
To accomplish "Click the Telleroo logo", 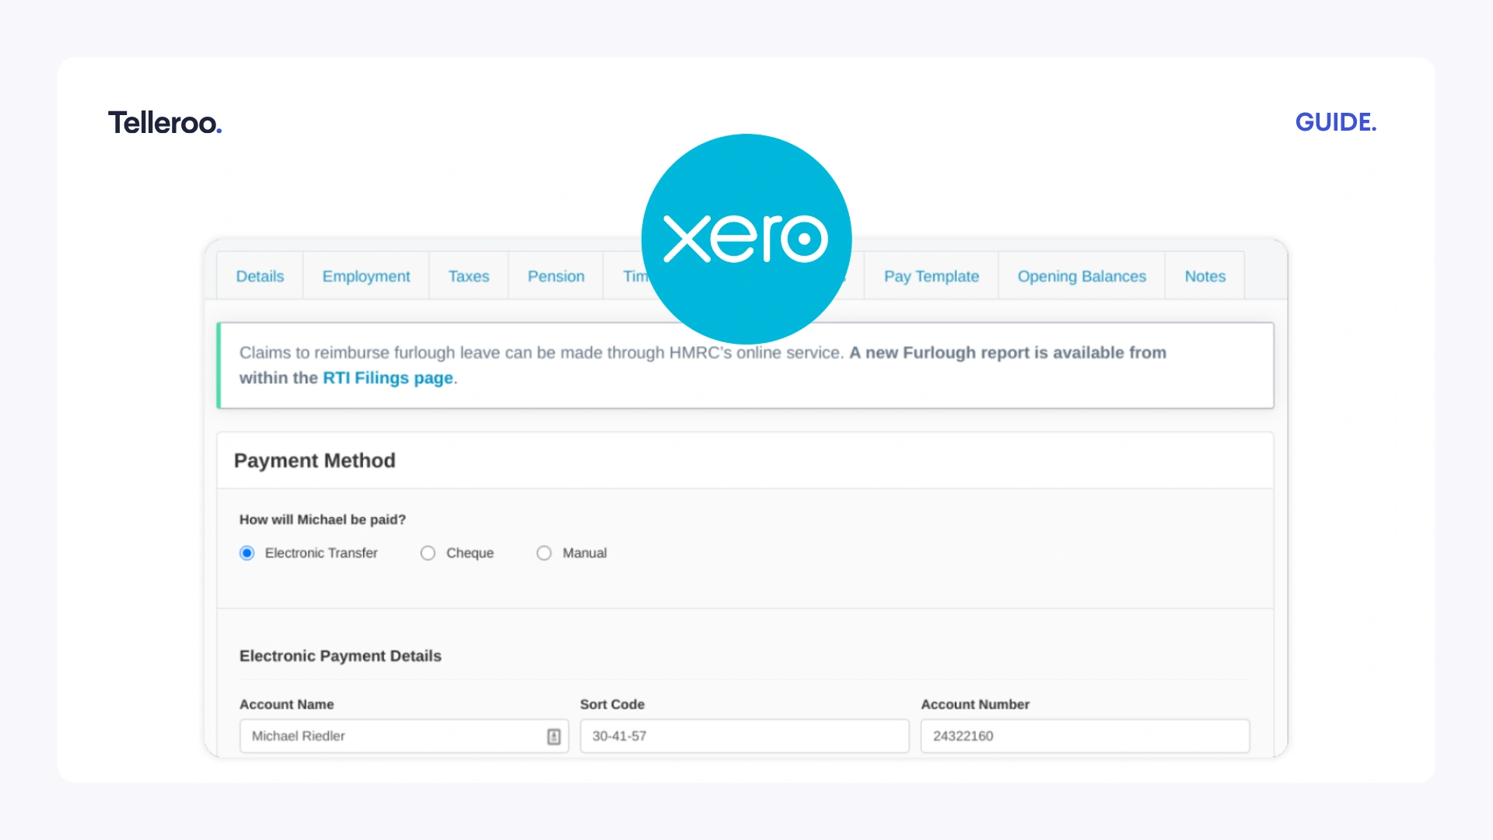I will click(165, 123).
